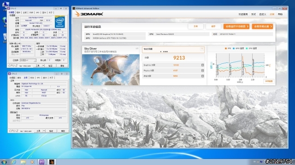Click the CPU temperature teal legend swatch

[247, 49]
